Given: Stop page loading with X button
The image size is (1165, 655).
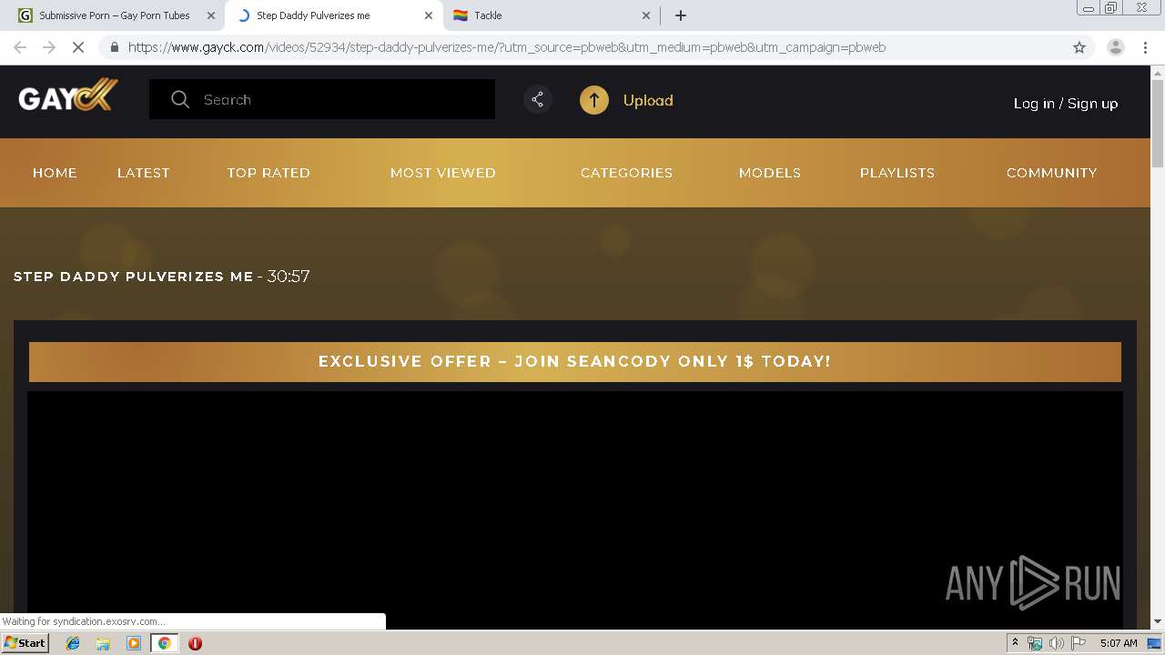Looking at the screenshot, I should [78, 47].
